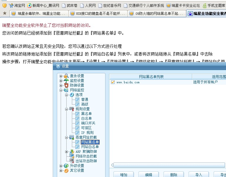Click the 网站黑名单列表 column header
The width and height of the screenshot is (226, 177).
(x=151, y=77)
